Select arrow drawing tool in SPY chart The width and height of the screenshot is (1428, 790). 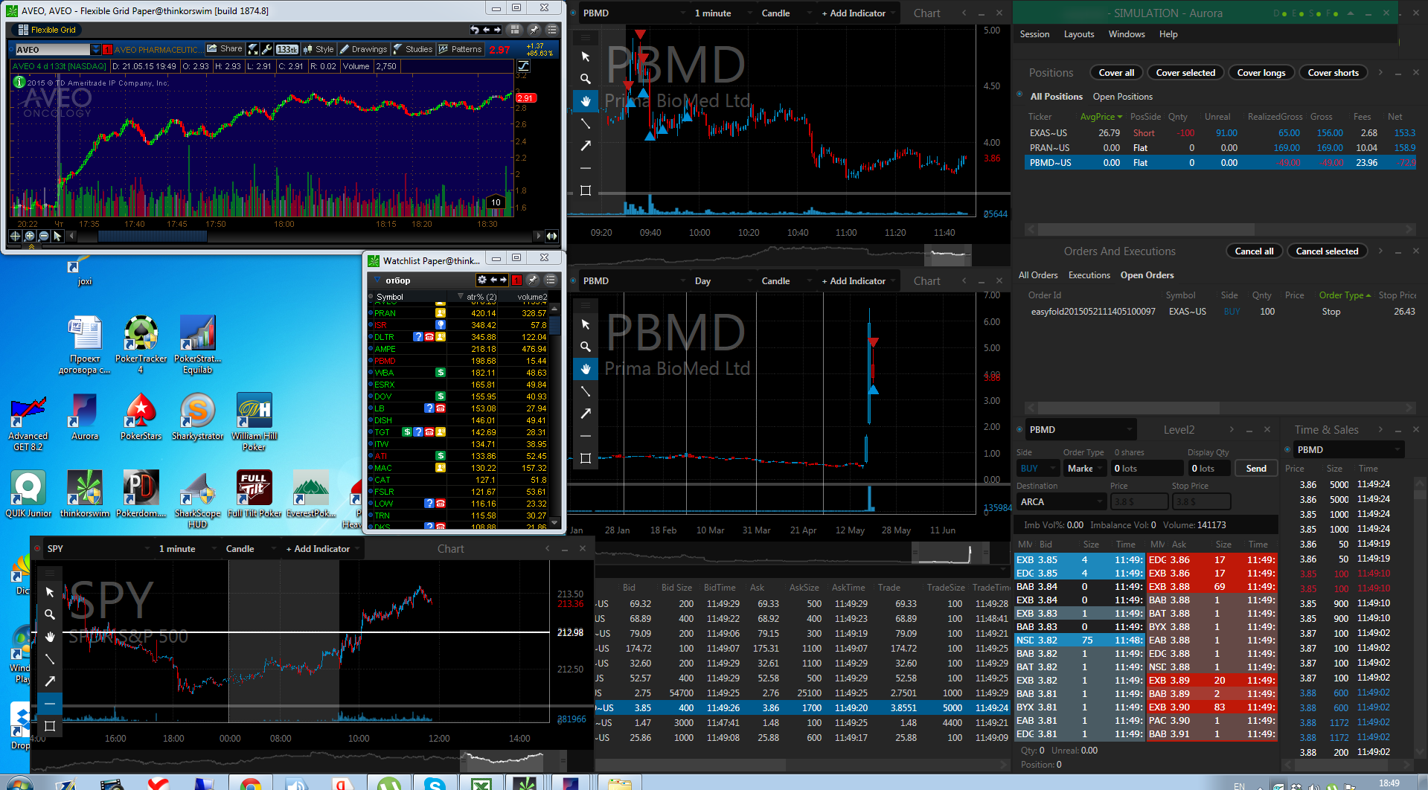50,681
